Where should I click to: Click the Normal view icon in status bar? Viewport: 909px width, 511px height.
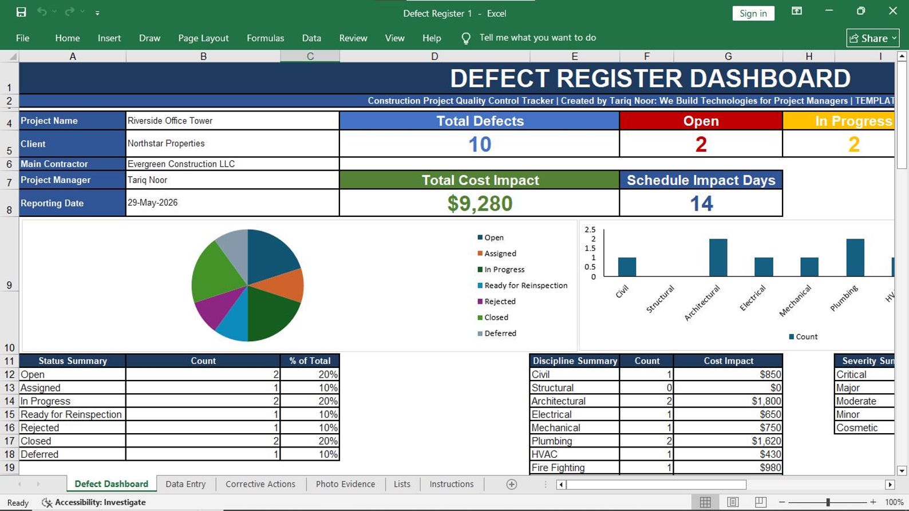(x=705, y=502)
